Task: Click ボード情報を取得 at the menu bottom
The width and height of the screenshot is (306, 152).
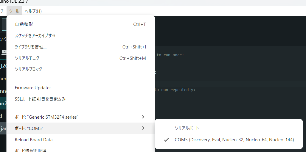Action: coord(30,150)
